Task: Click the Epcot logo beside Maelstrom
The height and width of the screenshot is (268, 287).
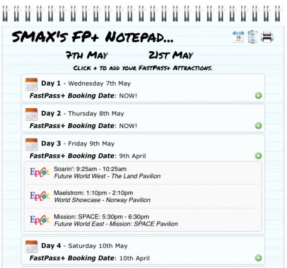Action: (x=40, y=196)
